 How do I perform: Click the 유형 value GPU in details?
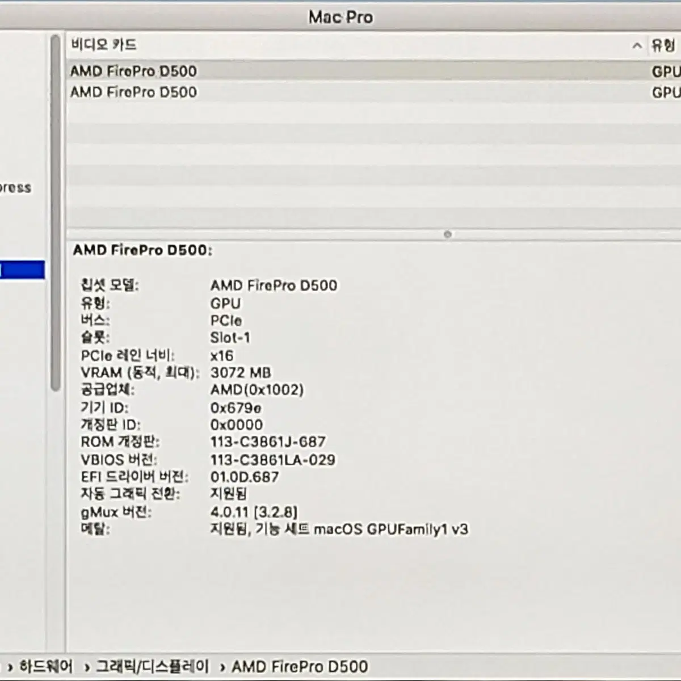[225, 304]
